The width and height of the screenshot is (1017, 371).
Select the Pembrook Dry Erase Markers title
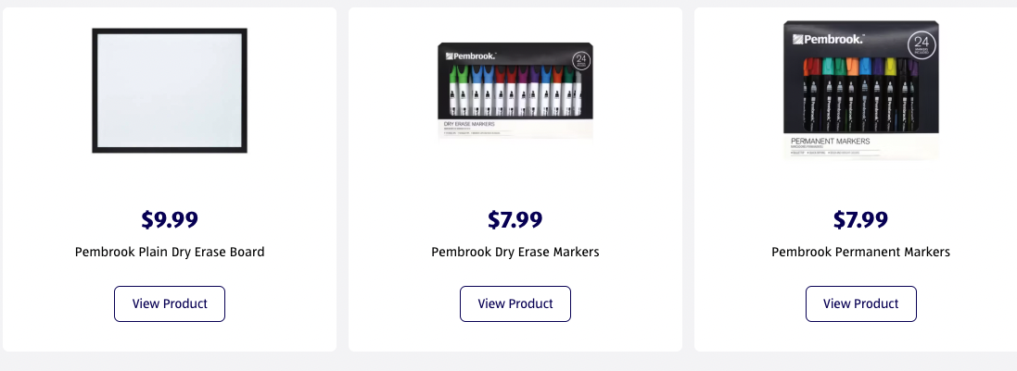pos(515,252)
